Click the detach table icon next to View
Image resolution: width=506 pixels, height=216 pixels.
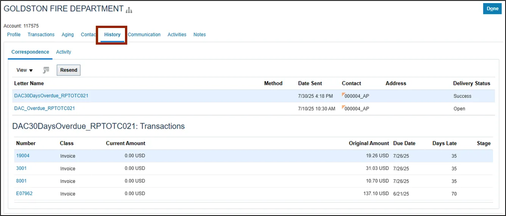click(46, 70)
